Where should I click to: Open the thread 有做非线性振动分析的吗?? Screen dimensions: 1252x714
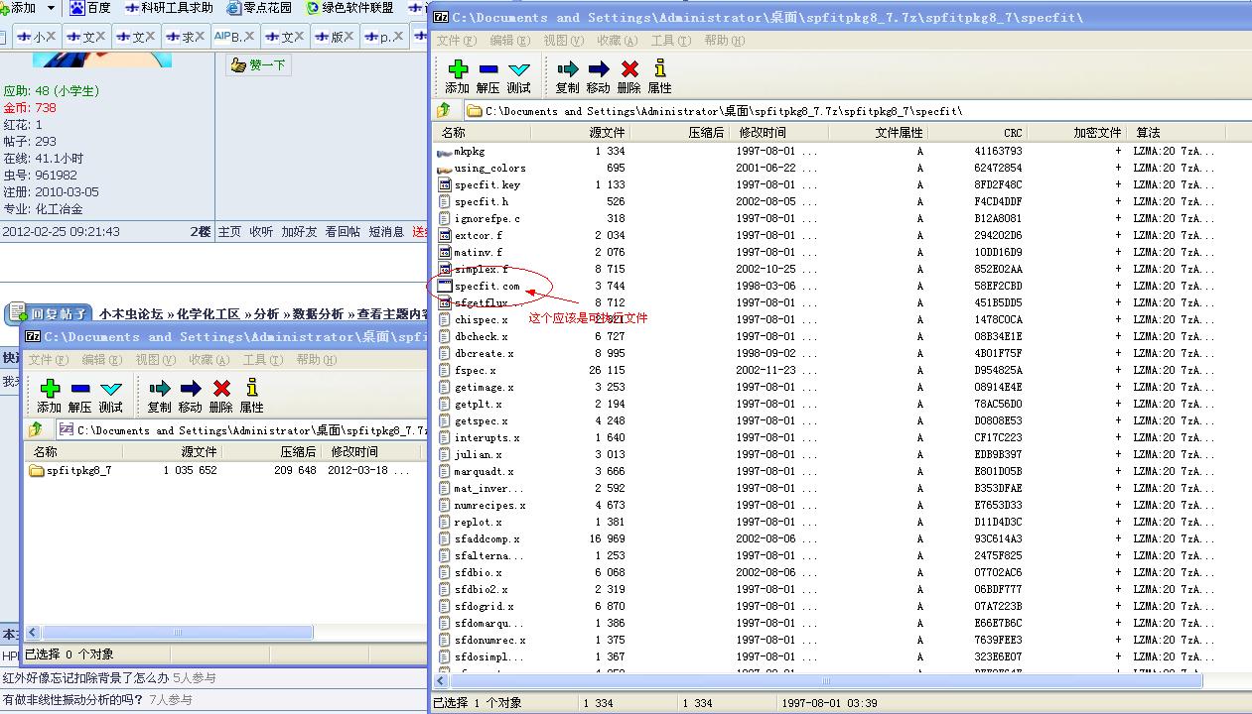[x=72, y=700]
